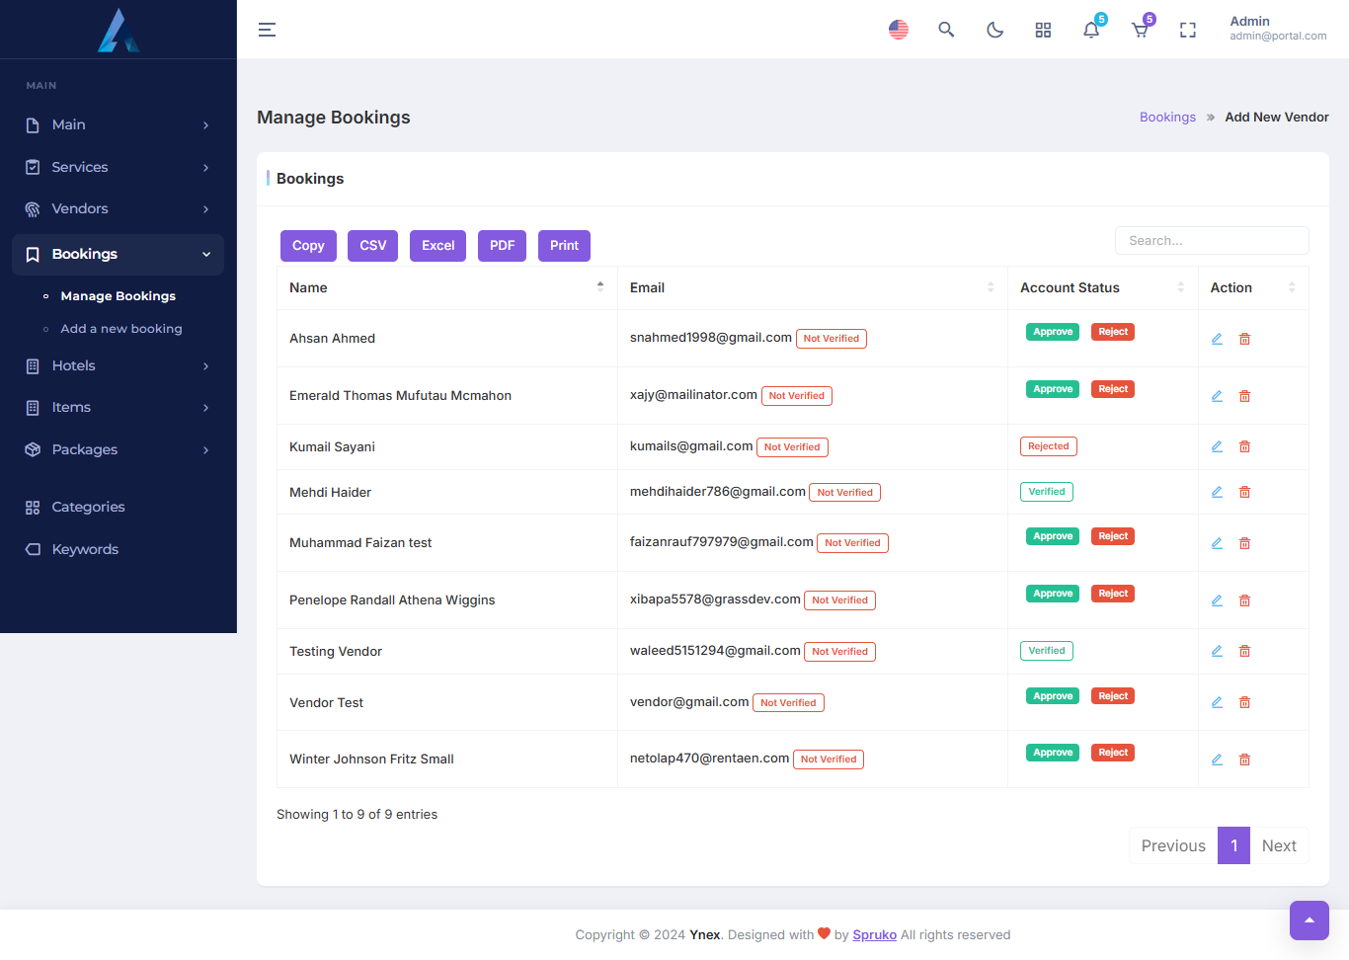Image resolution: width=1349 pixels, height=960 pixels.
Task: Expand the Hotels sidebar menu
Action: click(x=118, y=365)
